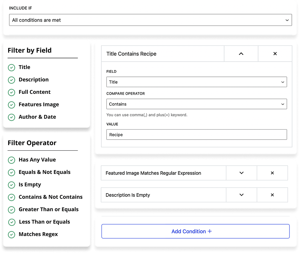Click the check icon beside Greater Than or Equals
This screenshot has width=300, height=253.
[x=11, y=210]
